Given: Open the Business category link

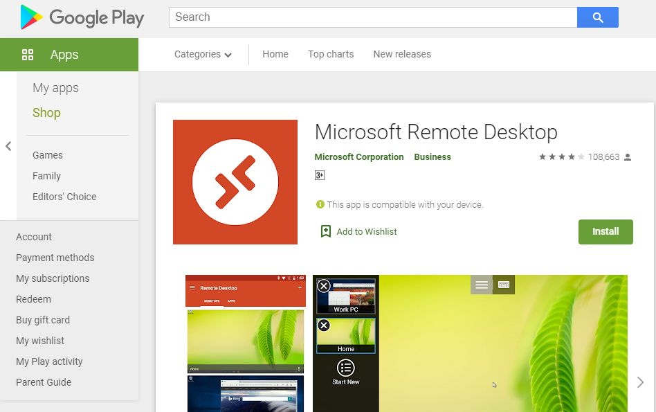Looking at the screenshot, I should (x=432, y=157).
